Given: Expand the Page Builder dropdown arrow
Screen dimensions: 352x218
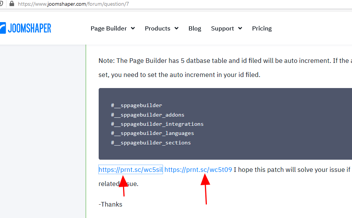Looking at the screenshot, I should click(133, 28).
